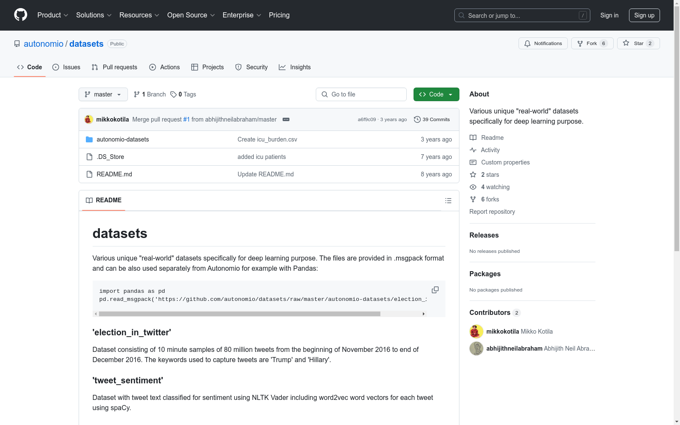This screenshot has height=425, width=680.
Task: Go to Pricing page
Action: (x=279, y=15)
